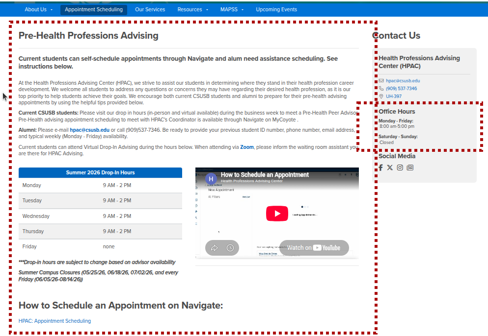The width and height of the screenshot is (488, 336).
Task: Expand the MAPSS dropdown menu
Action: point(232,10)
